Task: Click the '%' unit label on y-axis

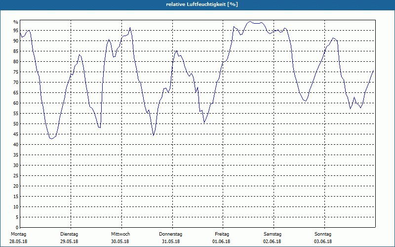Action: pos(16,22)
